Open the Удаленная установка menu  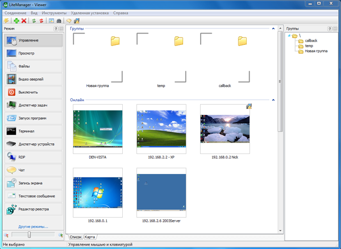pos(90,13)
